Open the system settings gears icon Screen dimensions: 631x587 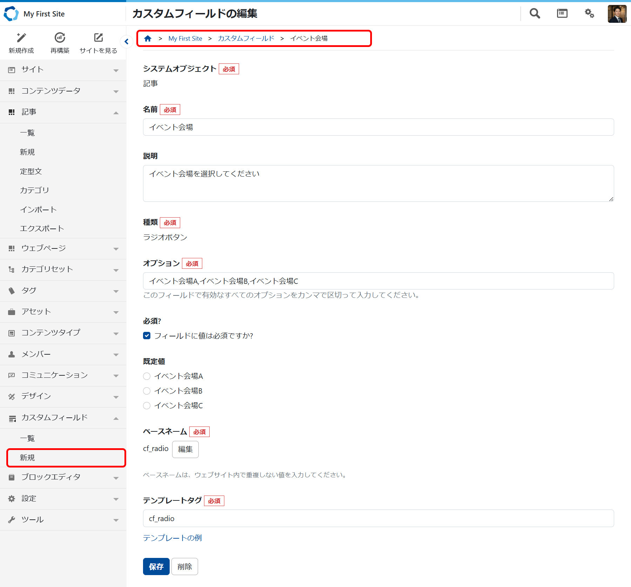589,14
